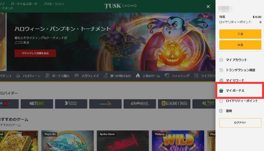Click the transaction history clock icon

221,70
